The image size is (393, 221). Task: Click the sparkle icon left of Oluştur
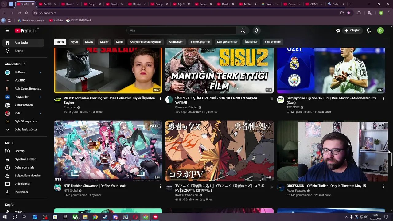pos(338,30)
